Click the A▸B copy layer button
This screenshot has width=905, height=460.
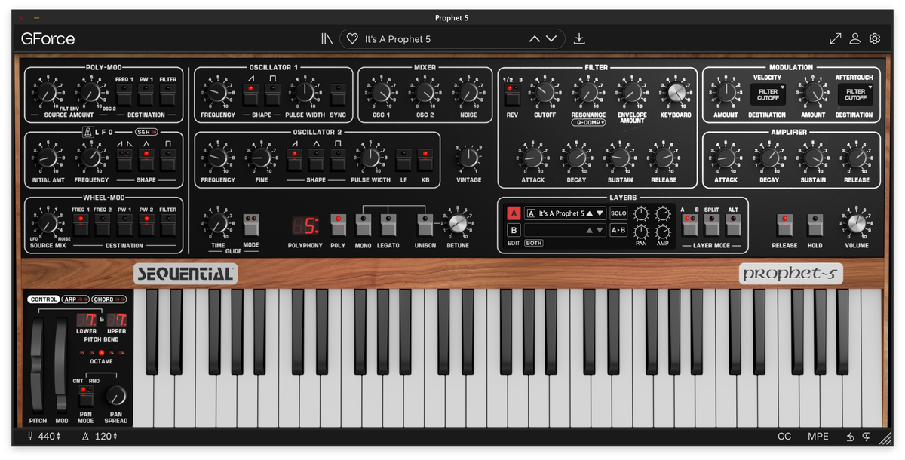[618, 230]
